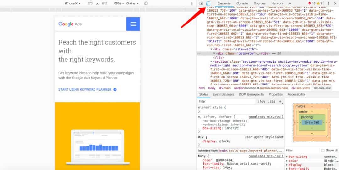The image size is (339, 170).
Task: Open DevTools customize three-dot menu
Action: [328, 3]
